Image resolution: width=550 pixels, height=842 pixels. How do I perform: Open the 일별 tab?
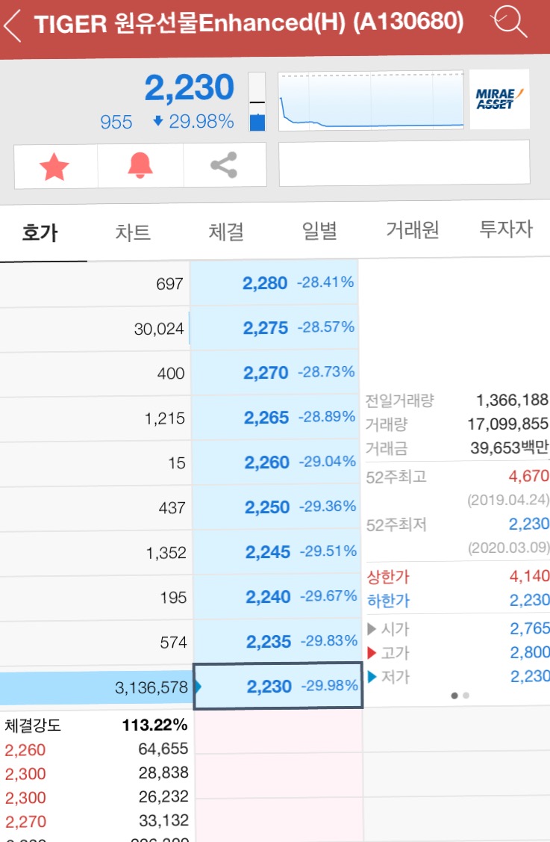click(319, 230)
